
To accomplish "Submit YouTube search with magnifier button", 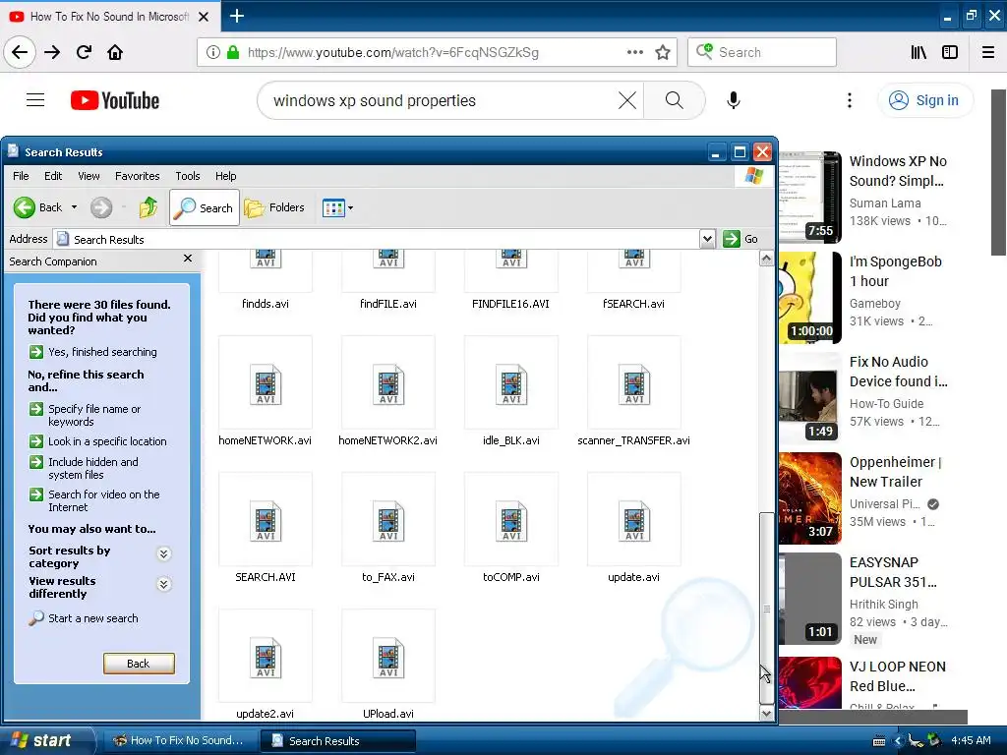I will pos(675,100).
